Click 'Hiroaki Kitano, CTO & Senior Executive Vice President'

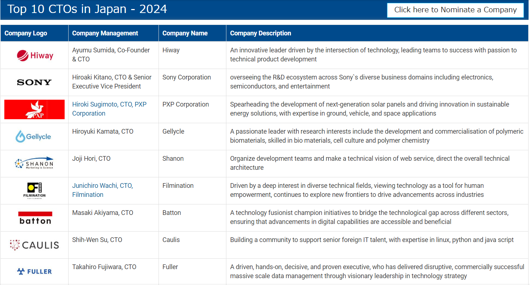click(112, 82)
